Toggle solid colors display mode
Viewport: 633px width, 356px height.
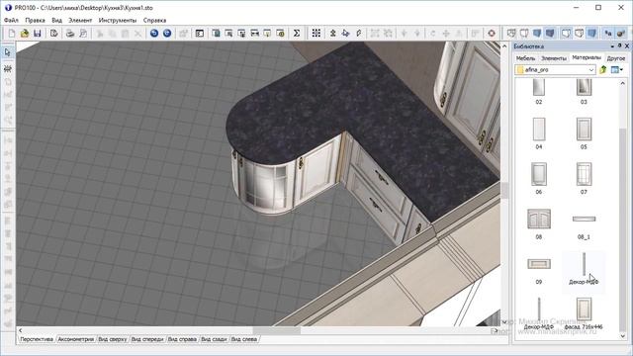tap(537, 33)
